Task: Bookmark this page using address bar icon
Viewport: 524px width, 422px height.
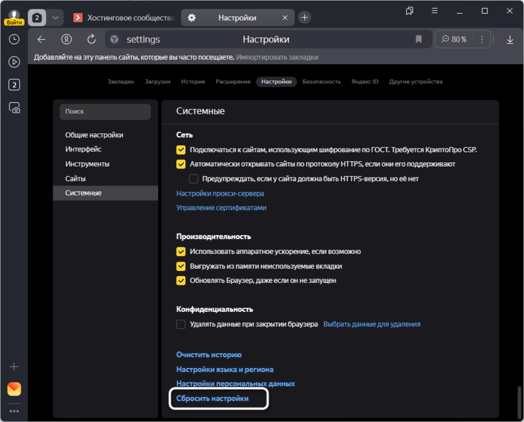Action: click(418, 40)
